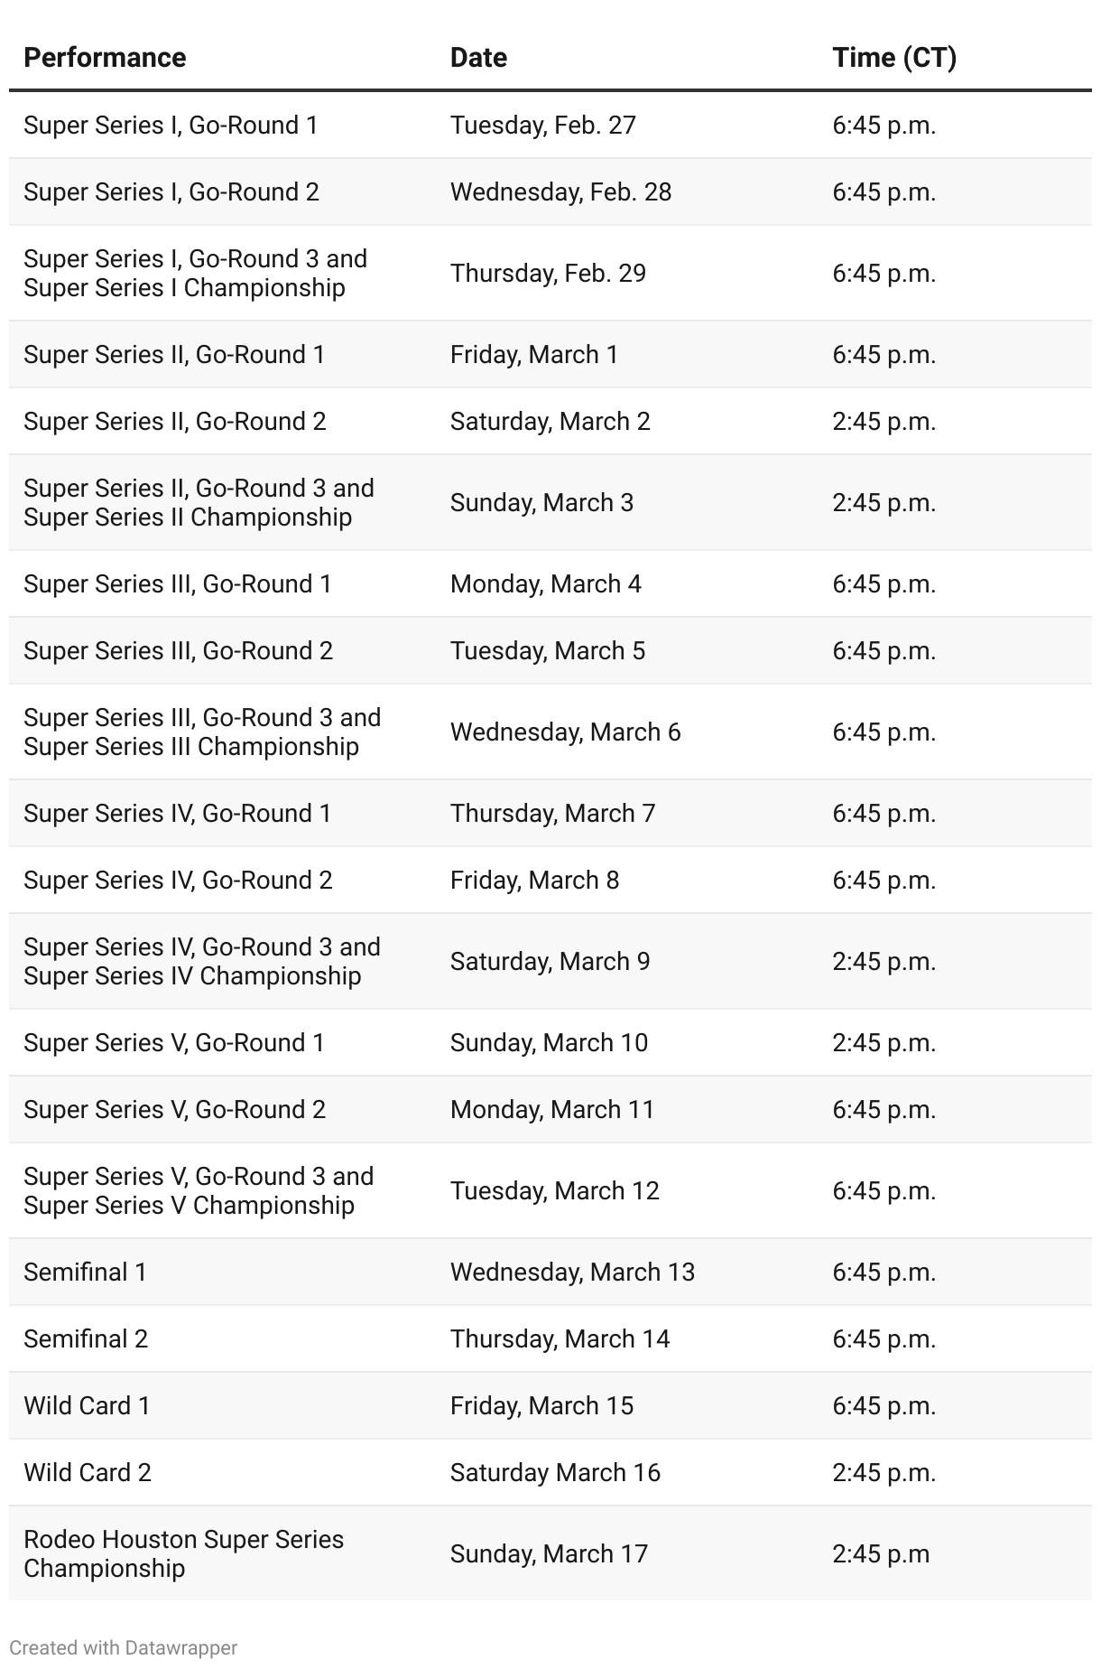Select Super Series II, Go-Round 1 entry

point(174,354)
